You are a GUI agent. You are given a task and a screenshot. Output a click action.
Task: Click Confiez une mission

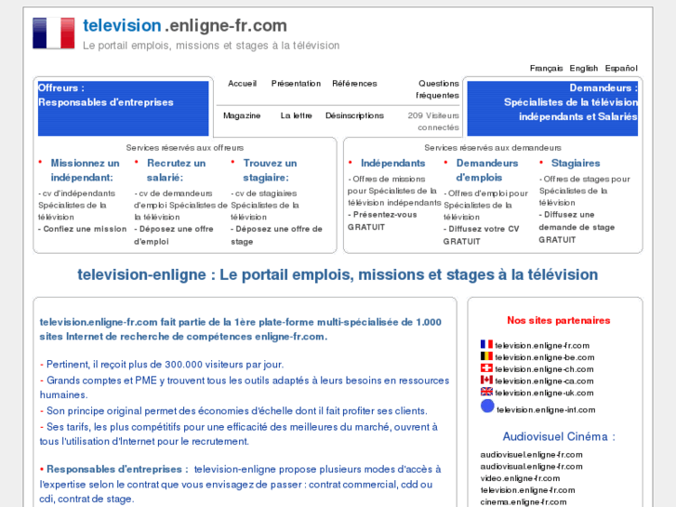click(x=83, y=229)
